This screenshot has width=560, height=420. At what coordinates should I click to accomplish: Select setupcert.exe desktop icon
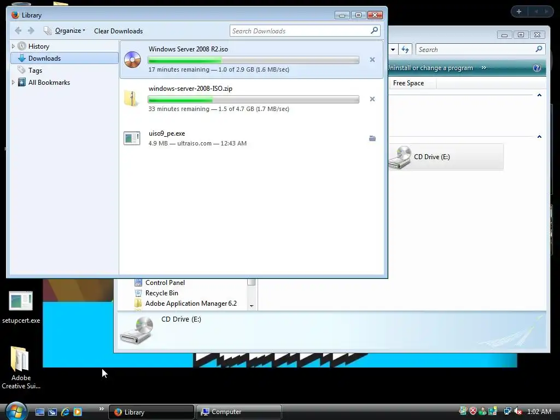point(21,307)
